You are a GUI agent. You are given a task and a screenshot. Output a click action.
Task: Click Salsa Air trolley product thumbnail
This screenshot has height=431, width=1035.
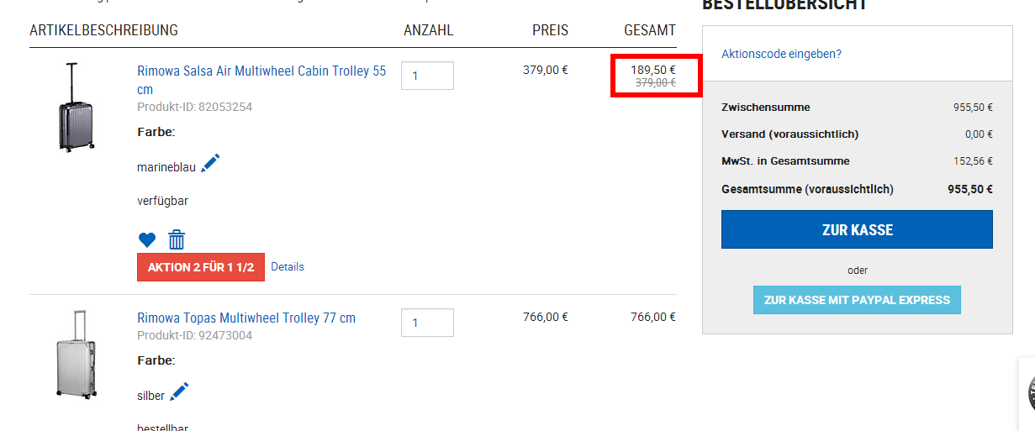pyautogui.click(x=72, y=108)
